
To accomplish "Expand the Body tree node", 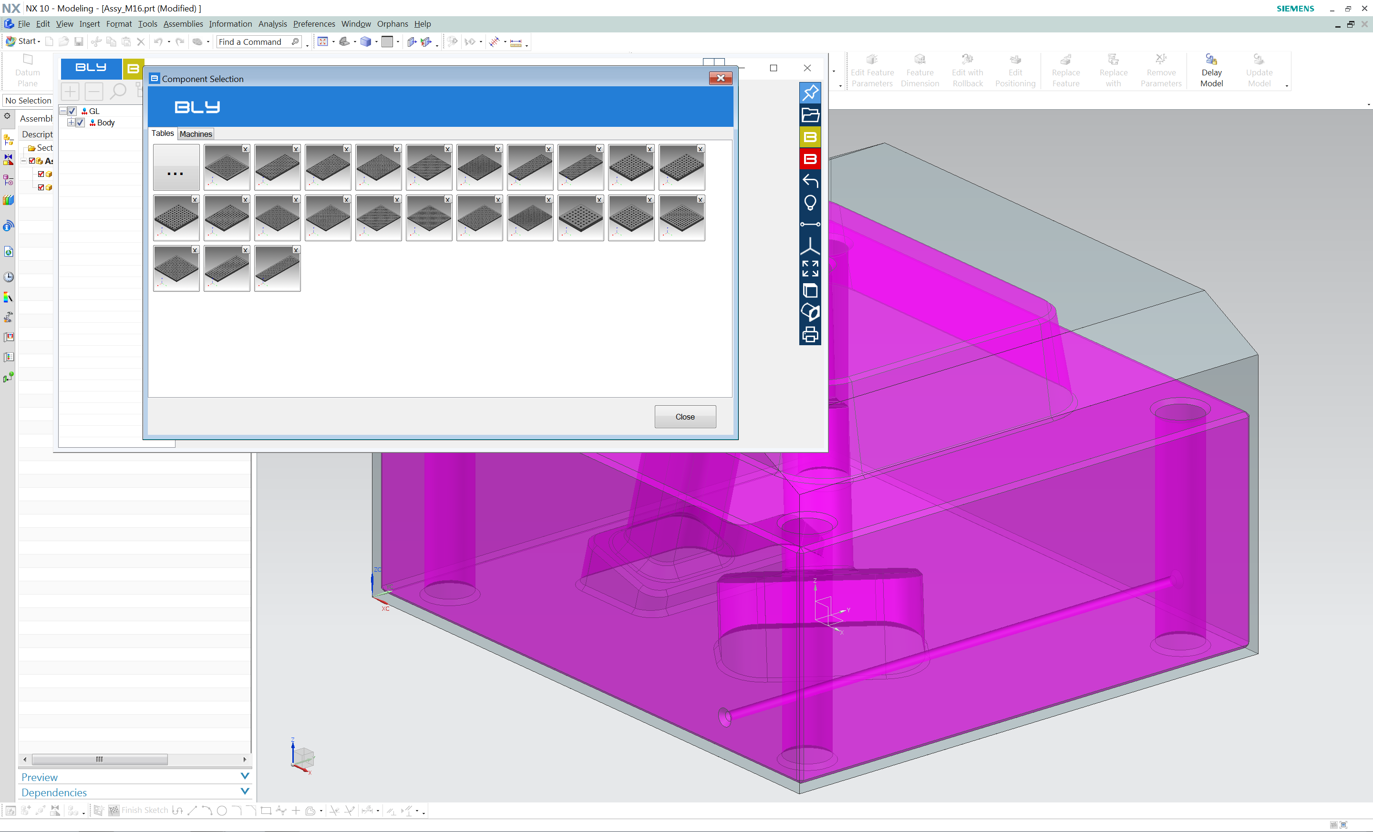I will [72, 123].
